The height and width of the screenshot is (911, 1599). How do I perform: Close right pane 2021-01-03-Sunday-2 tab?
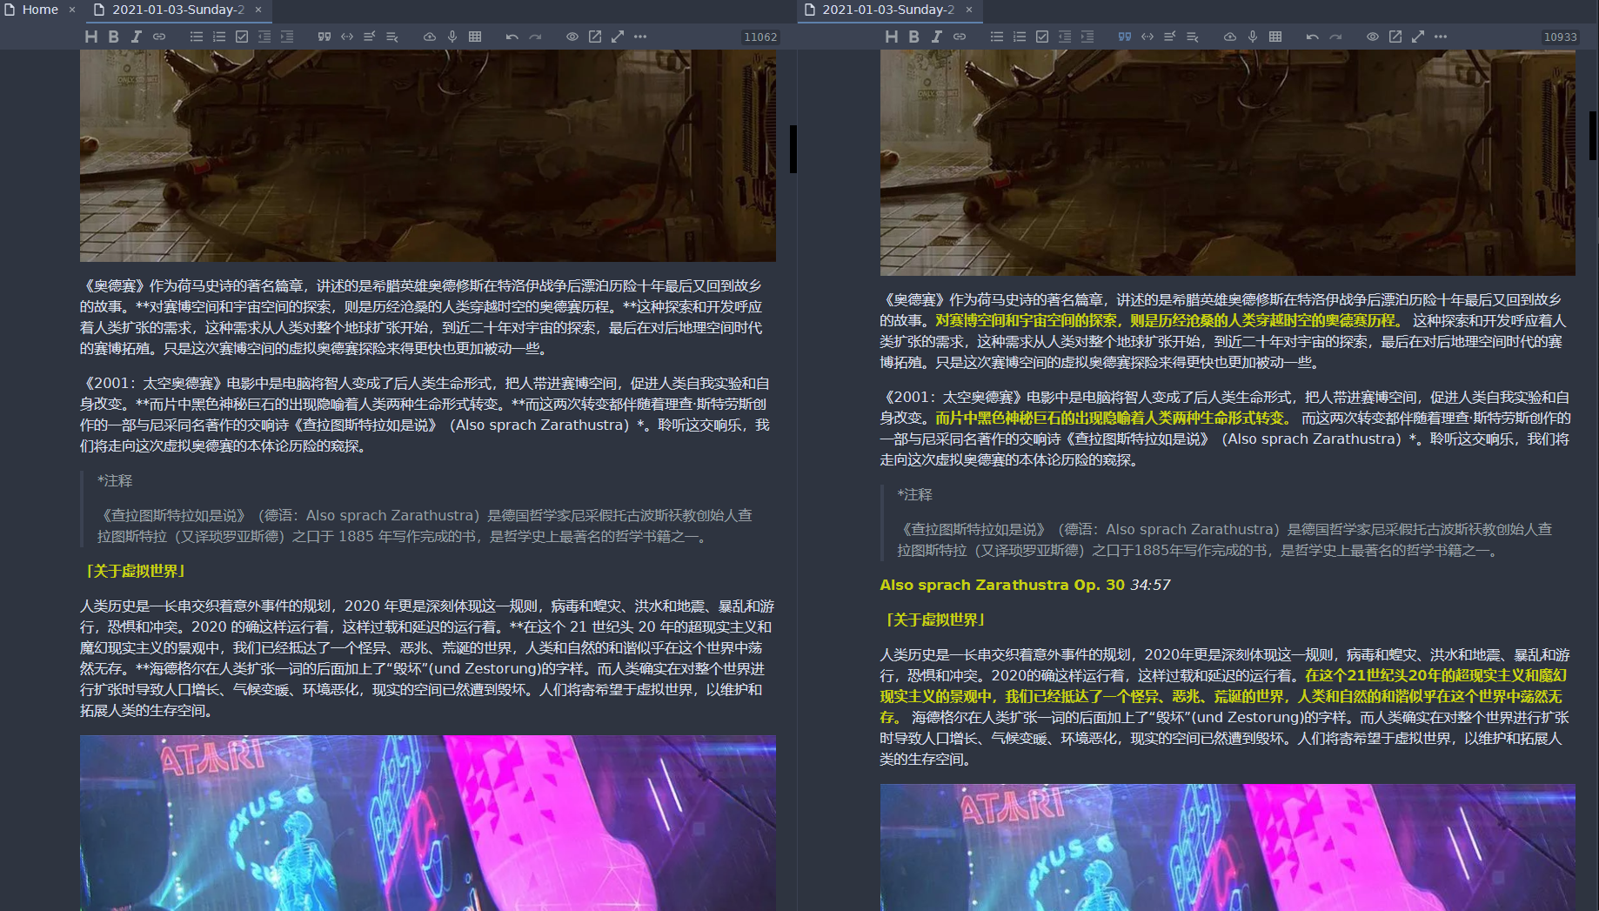coord(969,10)
